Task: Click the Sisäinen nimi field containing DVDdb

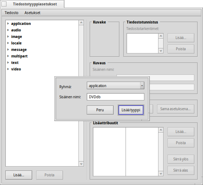Action: (x=115, y=97)
